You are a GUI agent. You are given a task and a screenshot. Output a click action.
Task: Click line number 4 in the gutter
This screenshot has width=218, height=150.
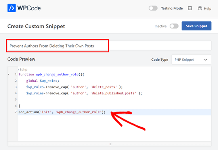pyautogui.click(x=16, y=93)
